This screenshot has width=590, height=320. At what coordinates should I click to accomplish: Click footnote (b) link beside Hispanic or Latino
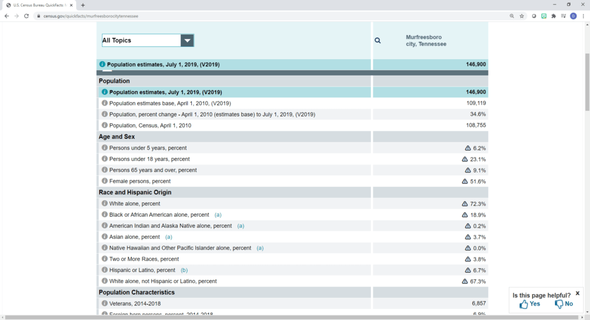pos(184,270)
